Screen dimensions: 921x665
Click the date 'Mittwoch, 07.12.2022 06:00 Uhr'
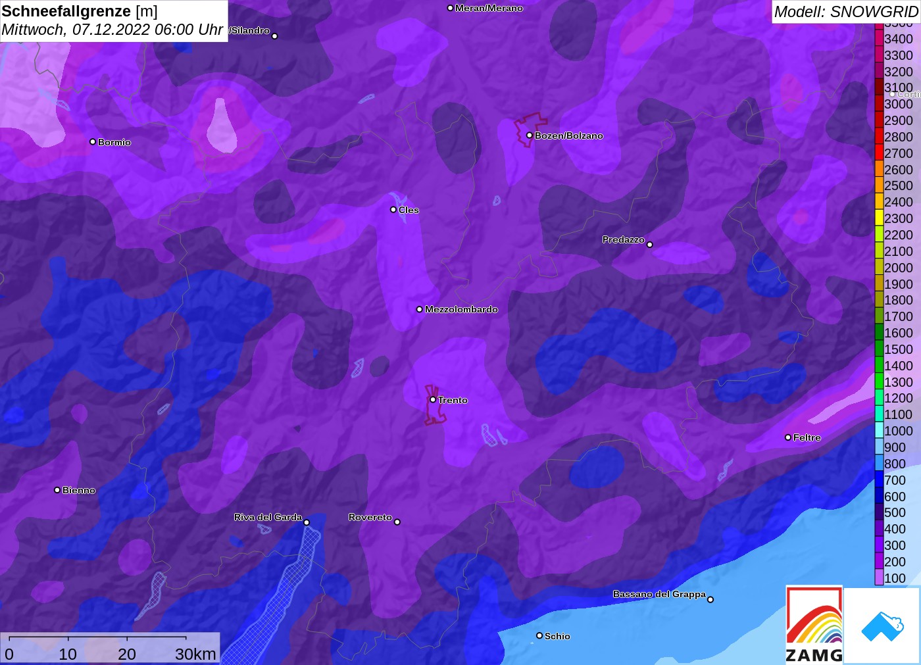point(112,30)
